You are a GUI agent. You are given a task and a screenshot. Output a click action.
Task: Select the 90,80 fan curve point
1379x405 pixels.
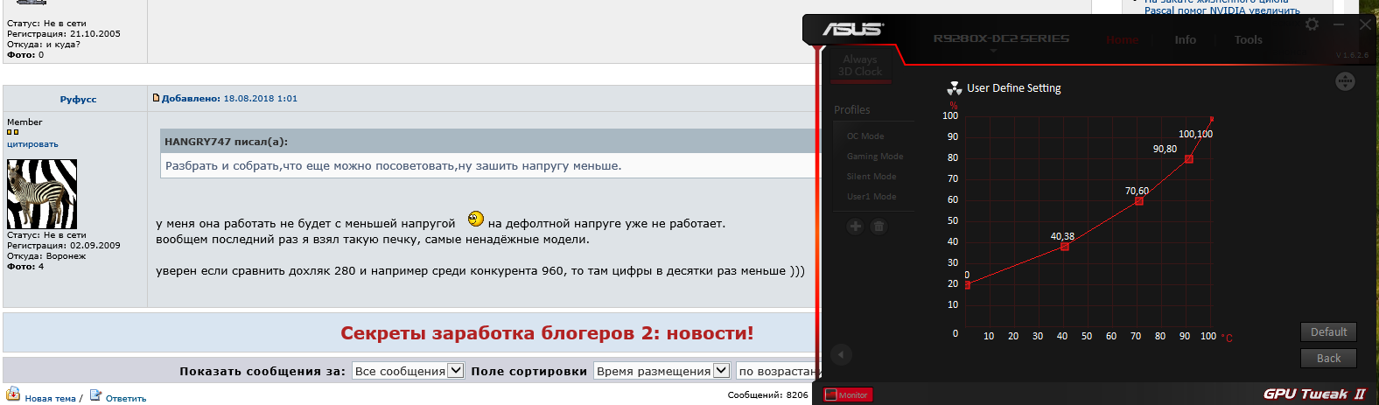point(1188,159)
